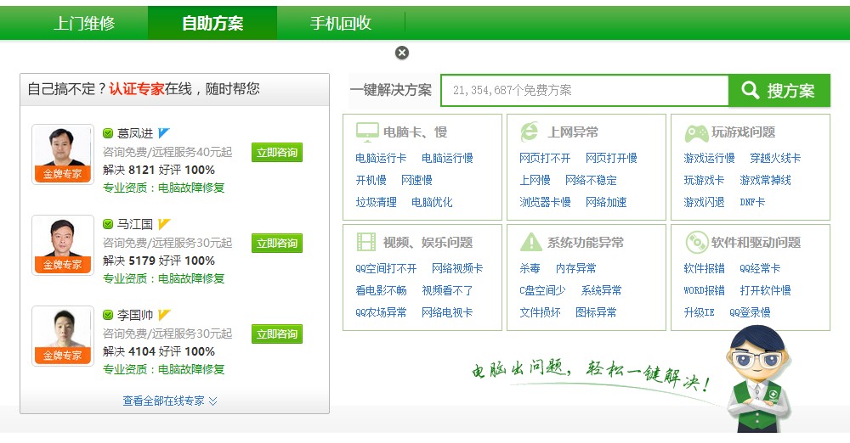The image size is (850, 443).
Task: Click the 上网异常 Internet Explorer icon
Action: (x=530, y=132)
